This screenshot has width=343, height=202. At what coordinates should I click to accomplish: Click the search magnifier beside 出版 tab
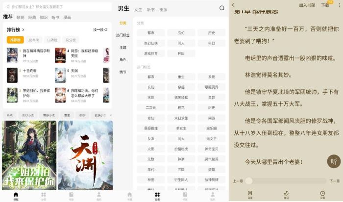point(222,8)
